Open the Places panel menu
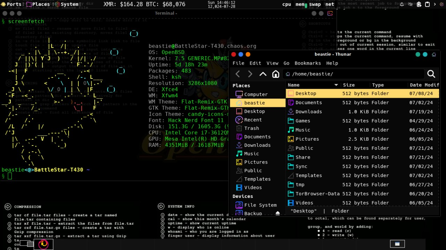Viewport: 446px width, 250px height. (x=38, y=5)
